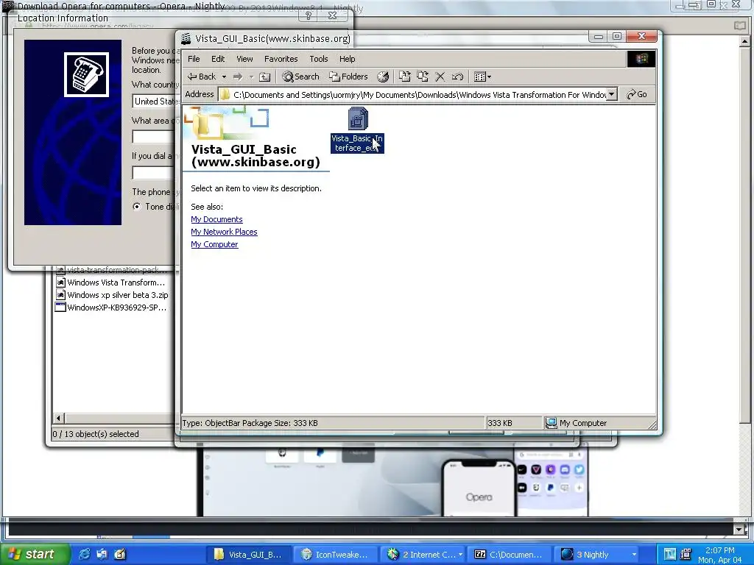The width and height of the screenshot is (754, 565).
Task: Click the folder icon in Address bar
Action: point(225,95)
